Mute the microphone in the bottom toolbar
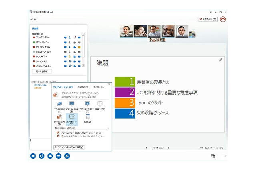This screenshot has width=256, height=170. pyautogui.click(x=42, y=156)
